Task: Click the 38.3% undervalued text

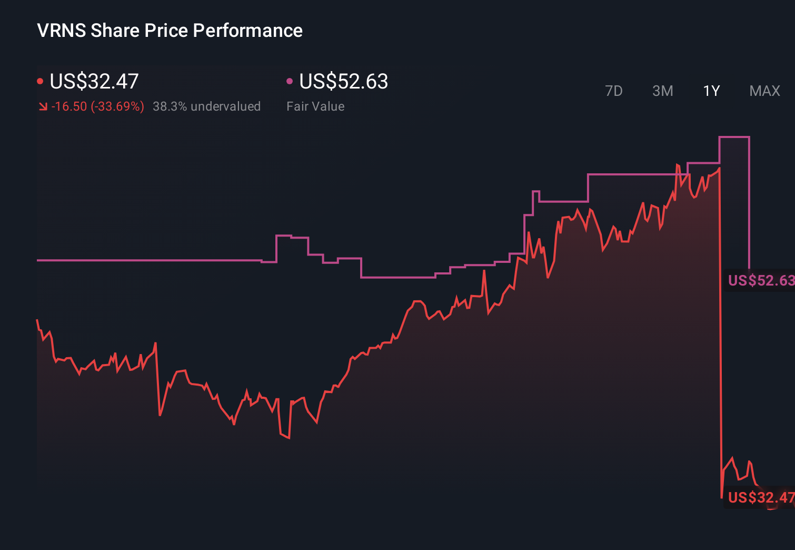Action: tap(207, 106)
